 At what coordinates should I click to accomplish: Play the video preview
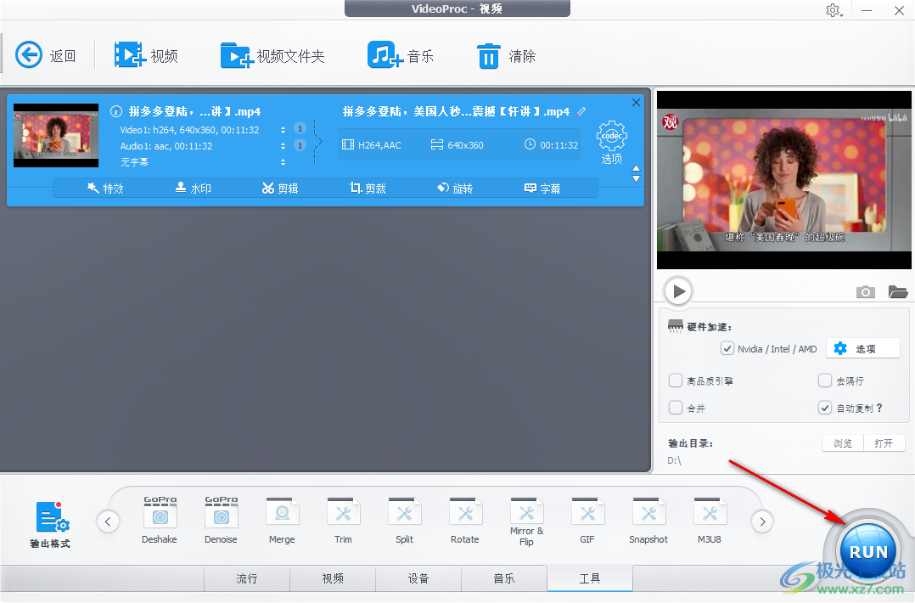(677, 290)
